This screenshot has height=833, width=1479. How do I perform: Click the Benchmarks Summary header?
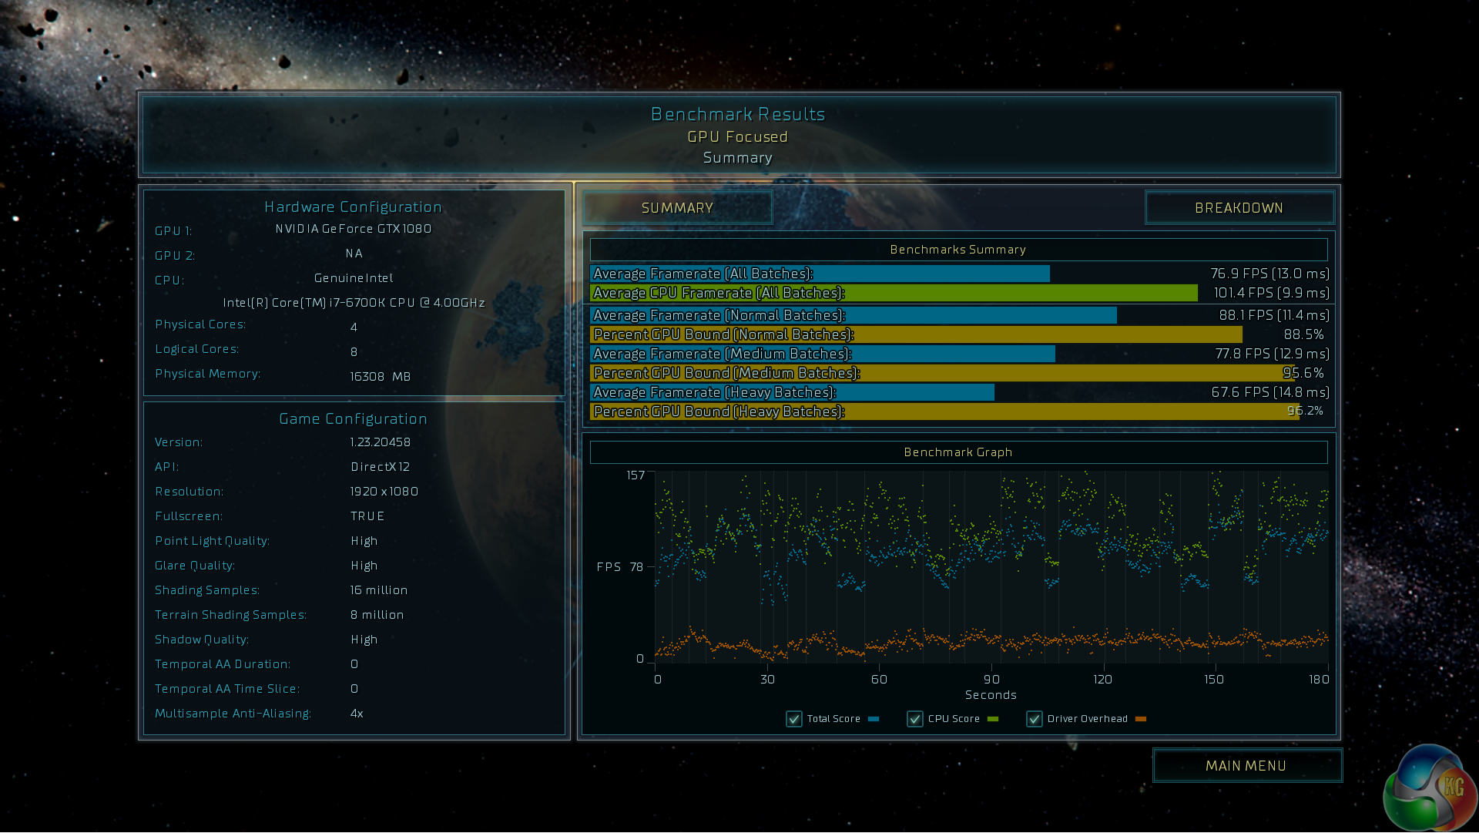tap(958, 250)
